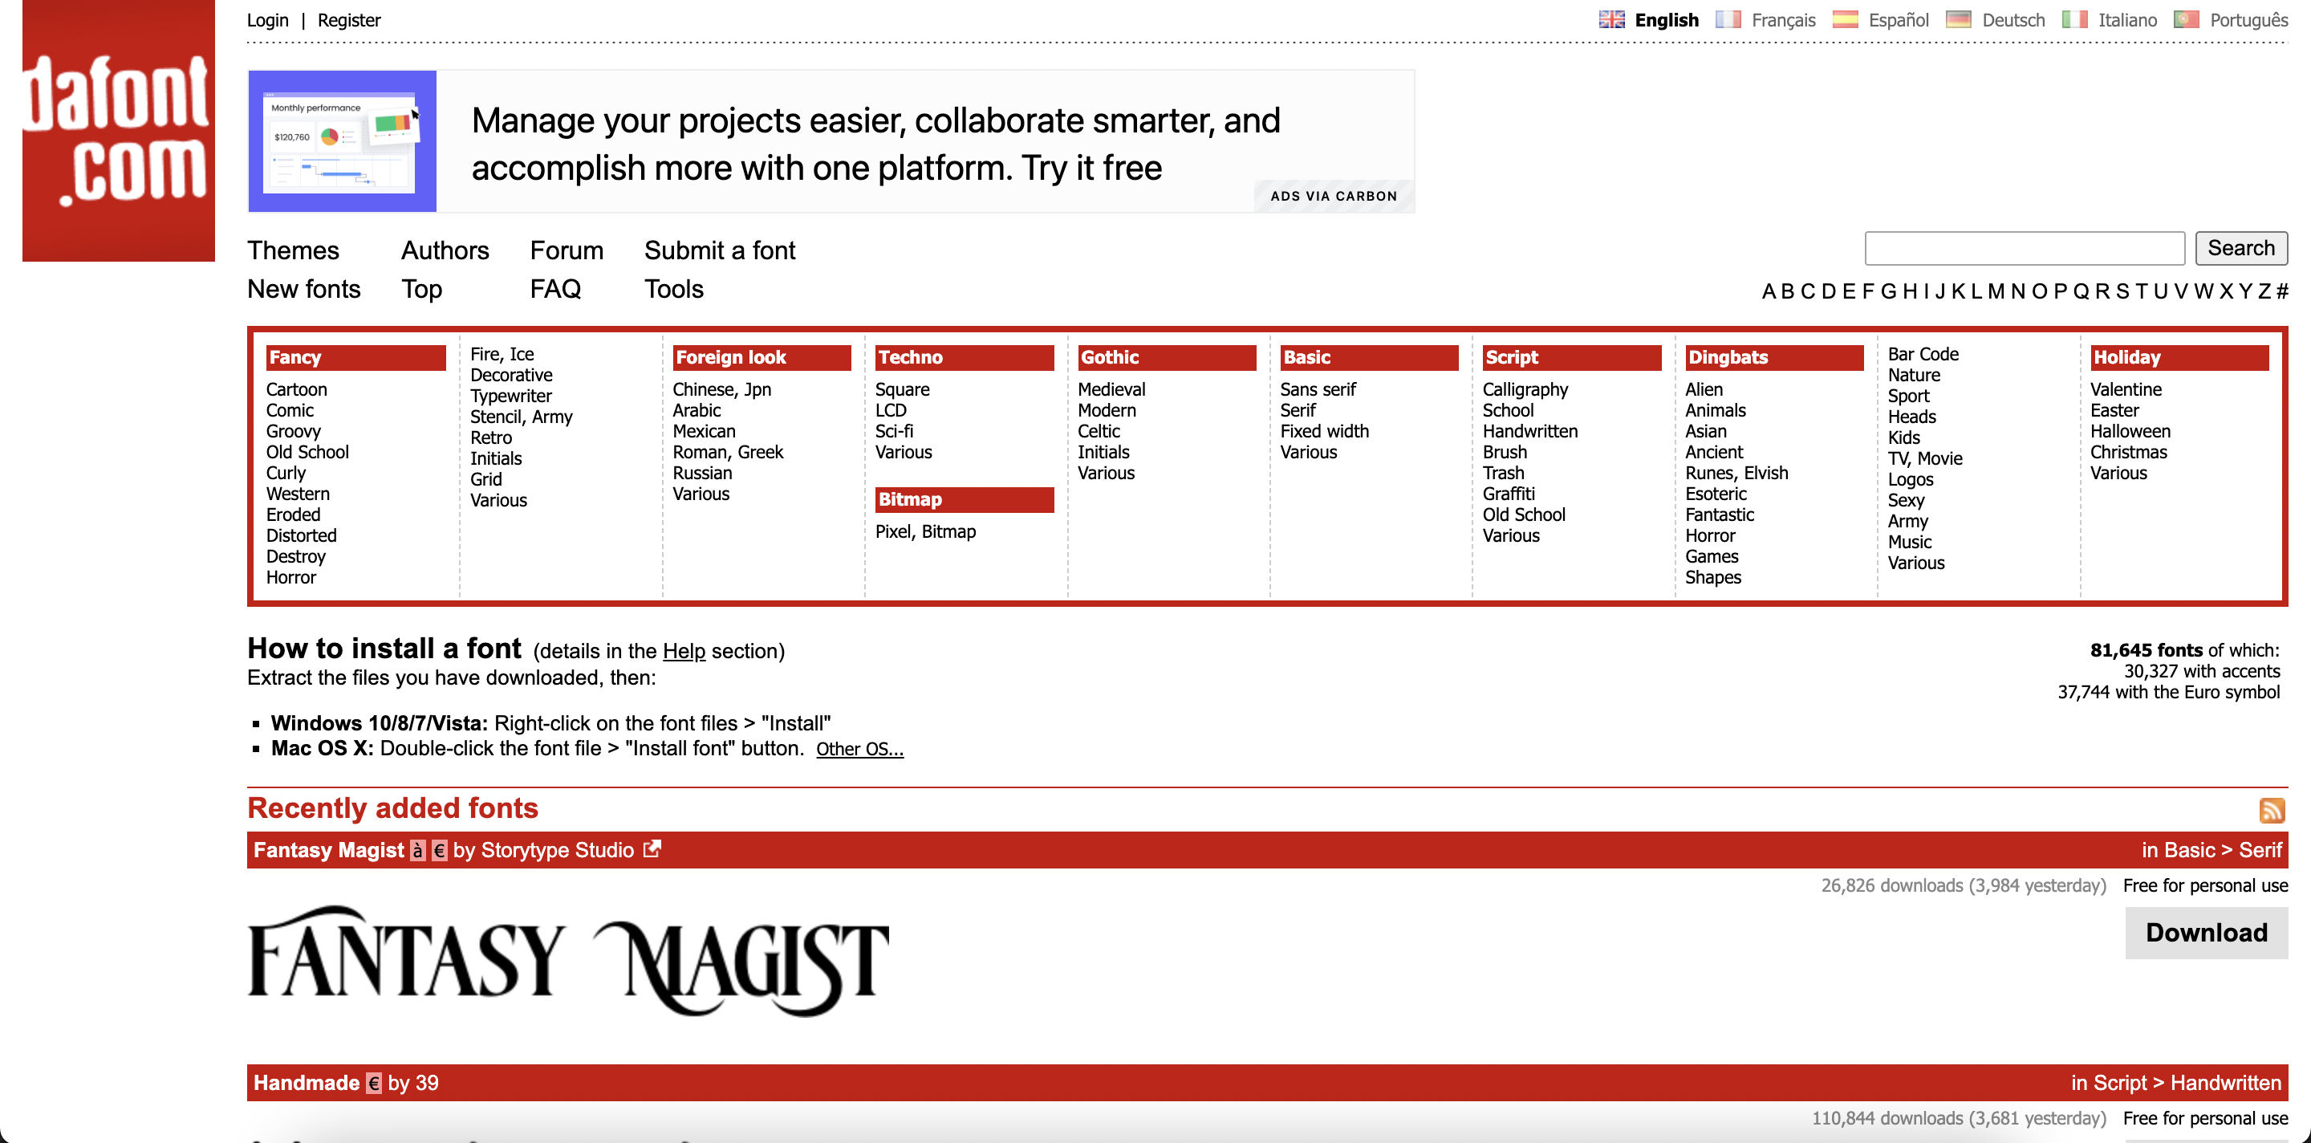This screenshot has height=1143, width=2311.
Task: Switch language via the French flag
Action: click(x=1727, y=20)
